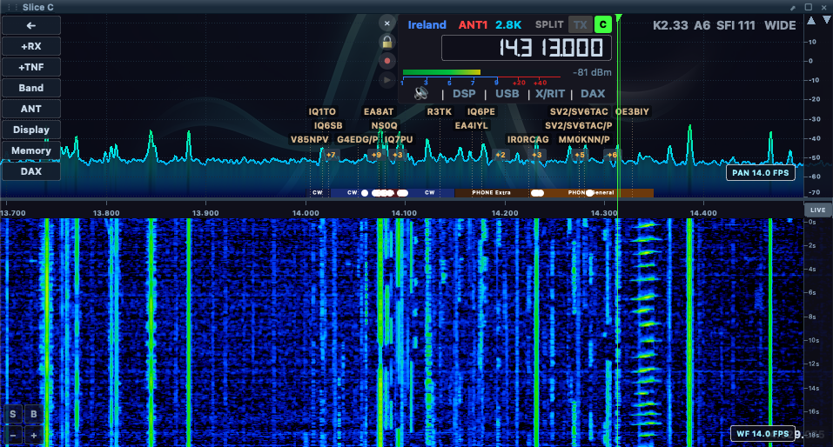Click the green C slice letter indicator

[x=603, y=24]
